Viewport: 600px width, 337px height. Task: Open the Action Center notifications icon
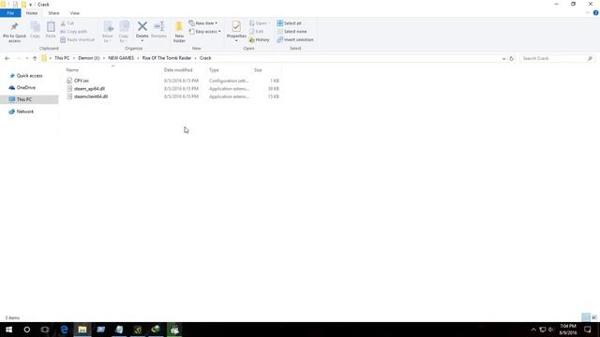pos(588,330)
